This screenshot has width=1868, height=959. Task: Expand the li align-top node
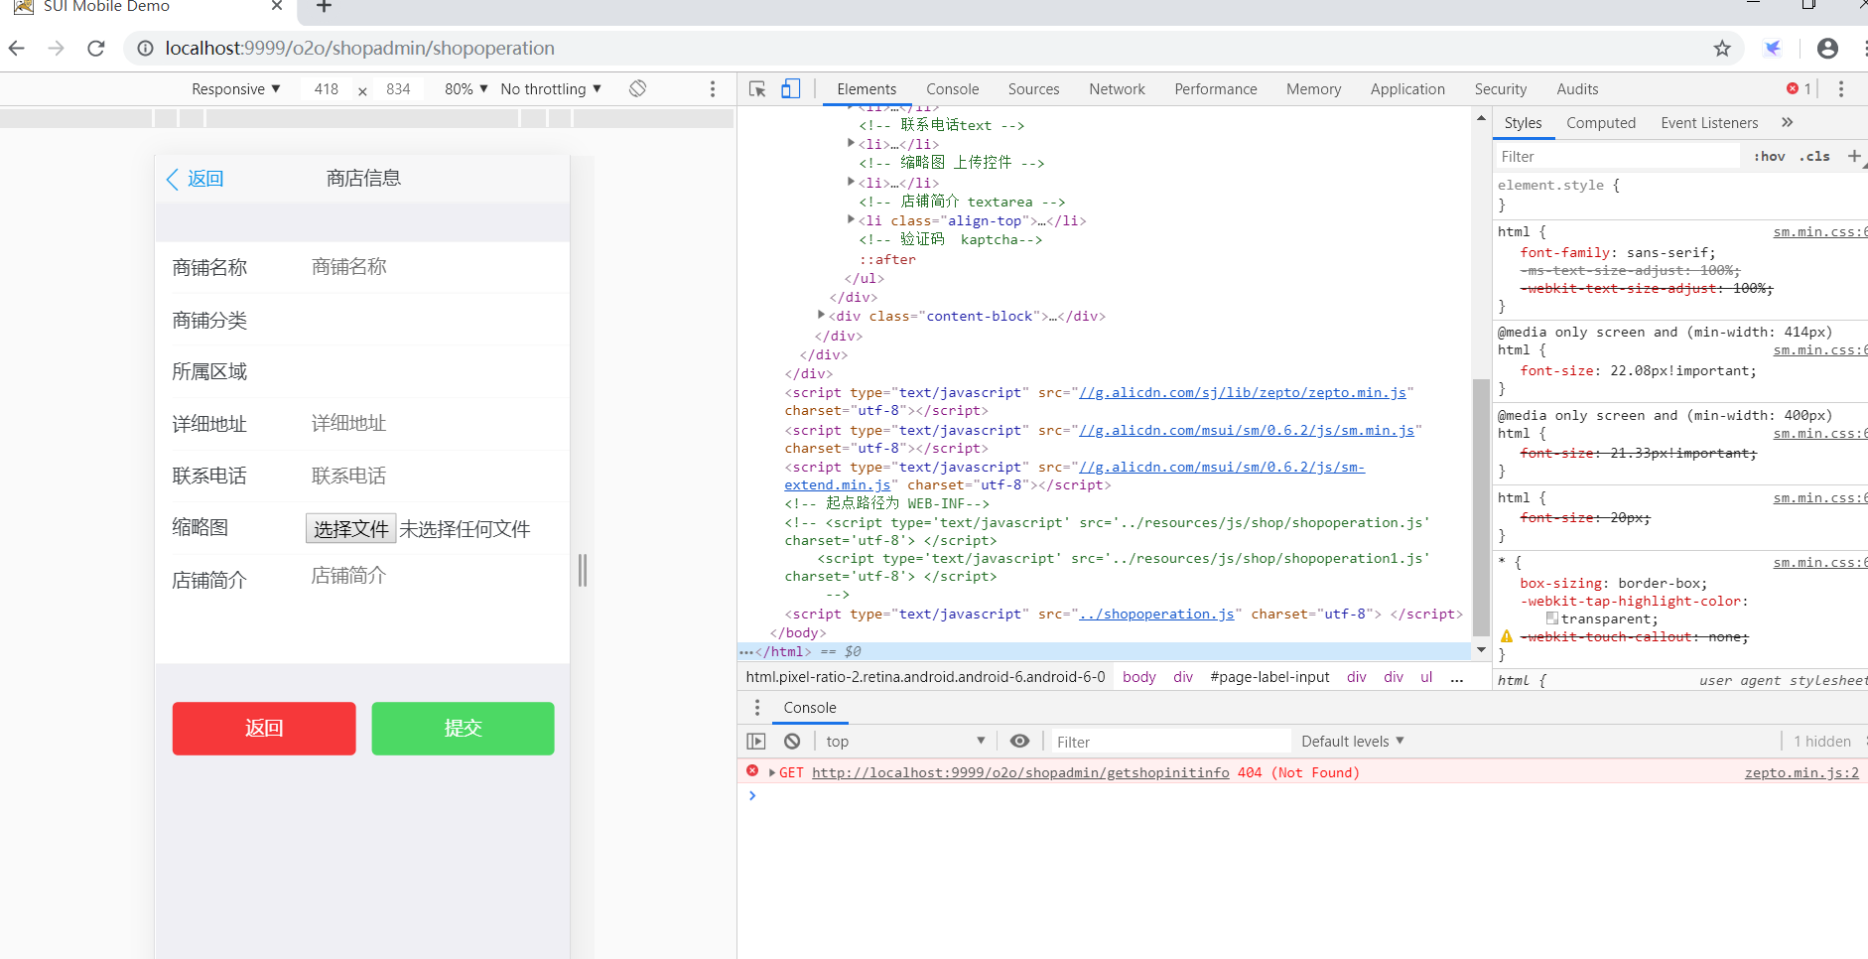click(851, 219)
